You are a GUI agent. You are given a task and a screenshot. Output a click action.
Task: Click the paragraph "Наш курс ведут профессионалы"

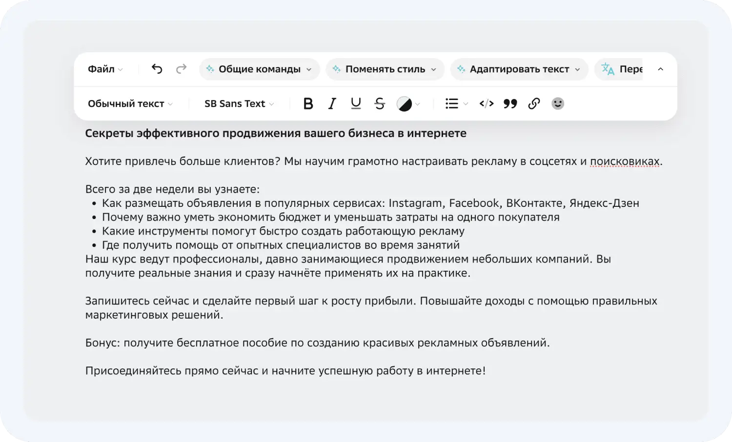348,266
